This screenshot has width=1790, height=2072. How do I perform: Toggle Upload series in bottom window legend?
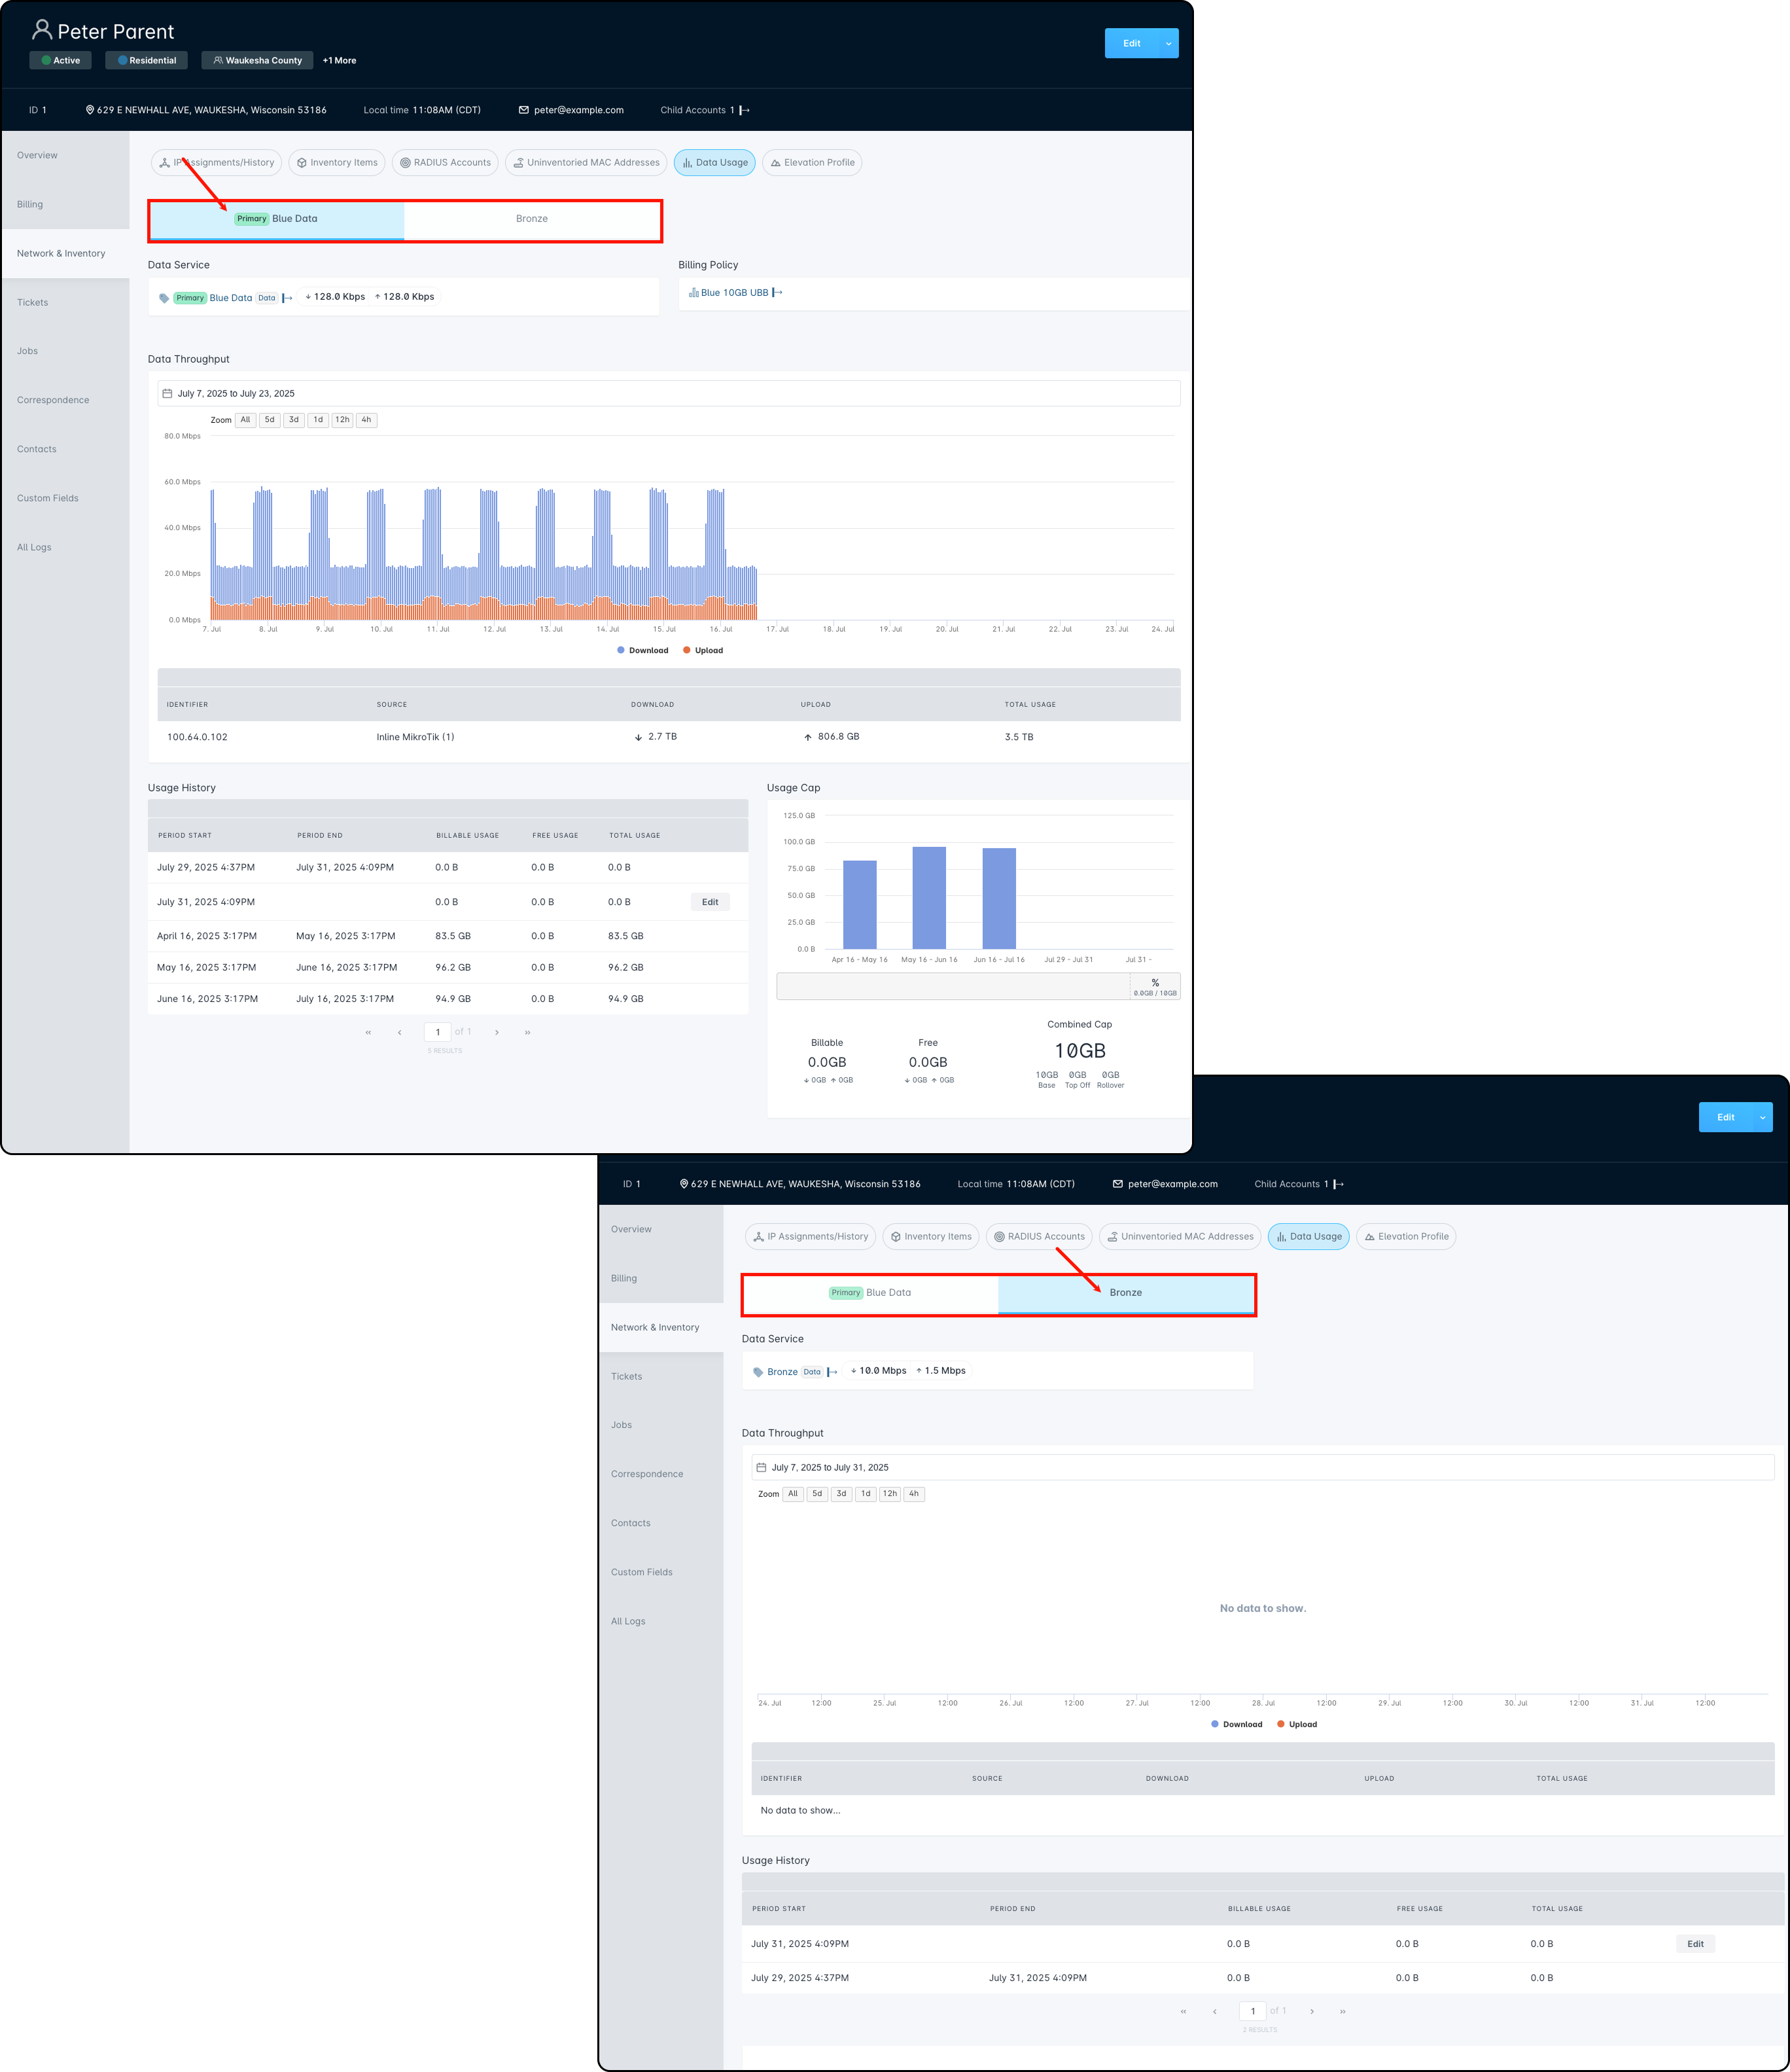tap(1297, 1724)
